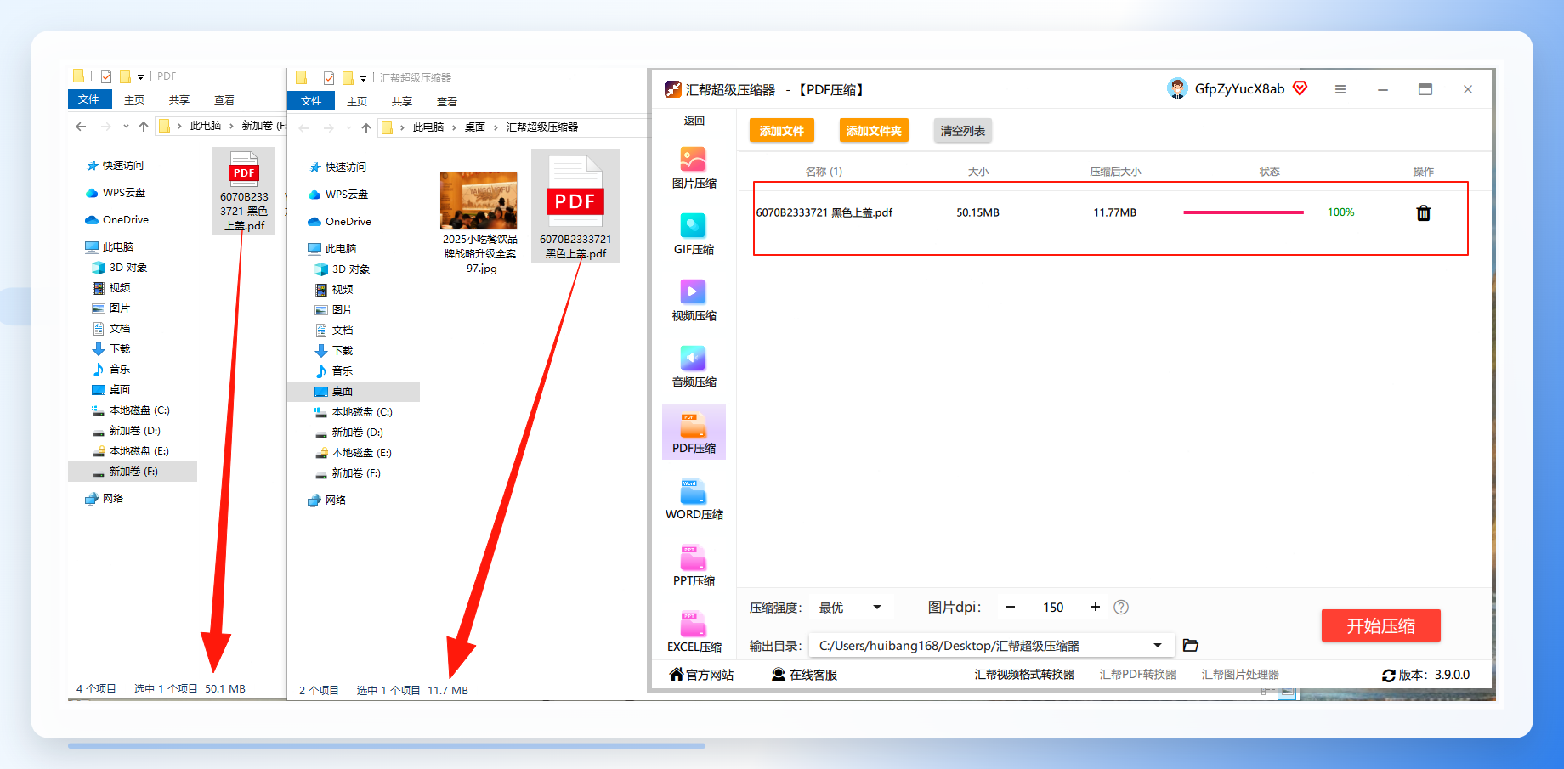Open 官方网站 home link
This screenshot has height=769, width=1564.
pos(701,675)
